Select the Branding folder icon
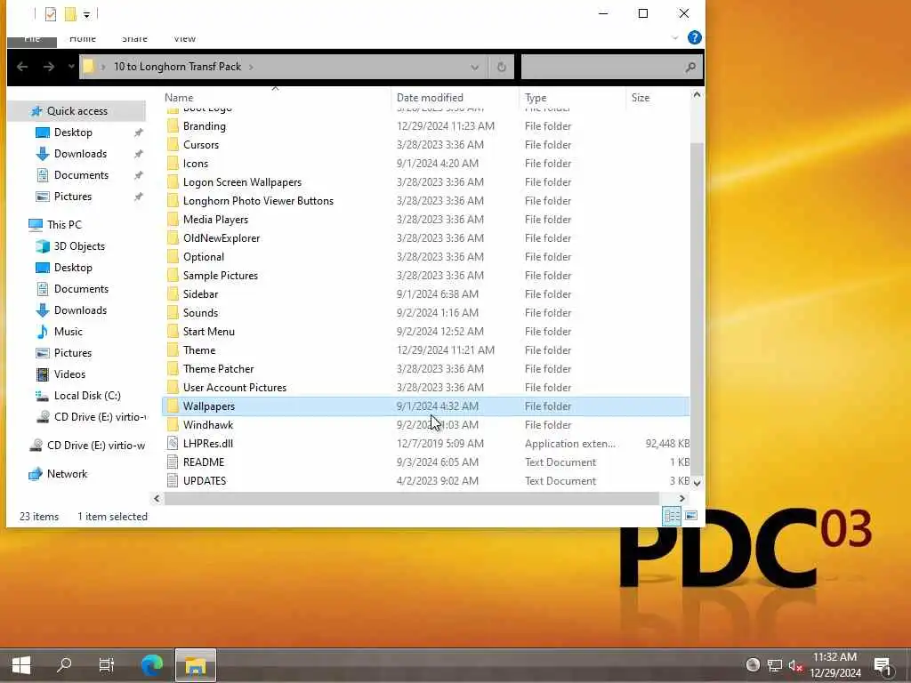911x683 pixels. [172, 126]
